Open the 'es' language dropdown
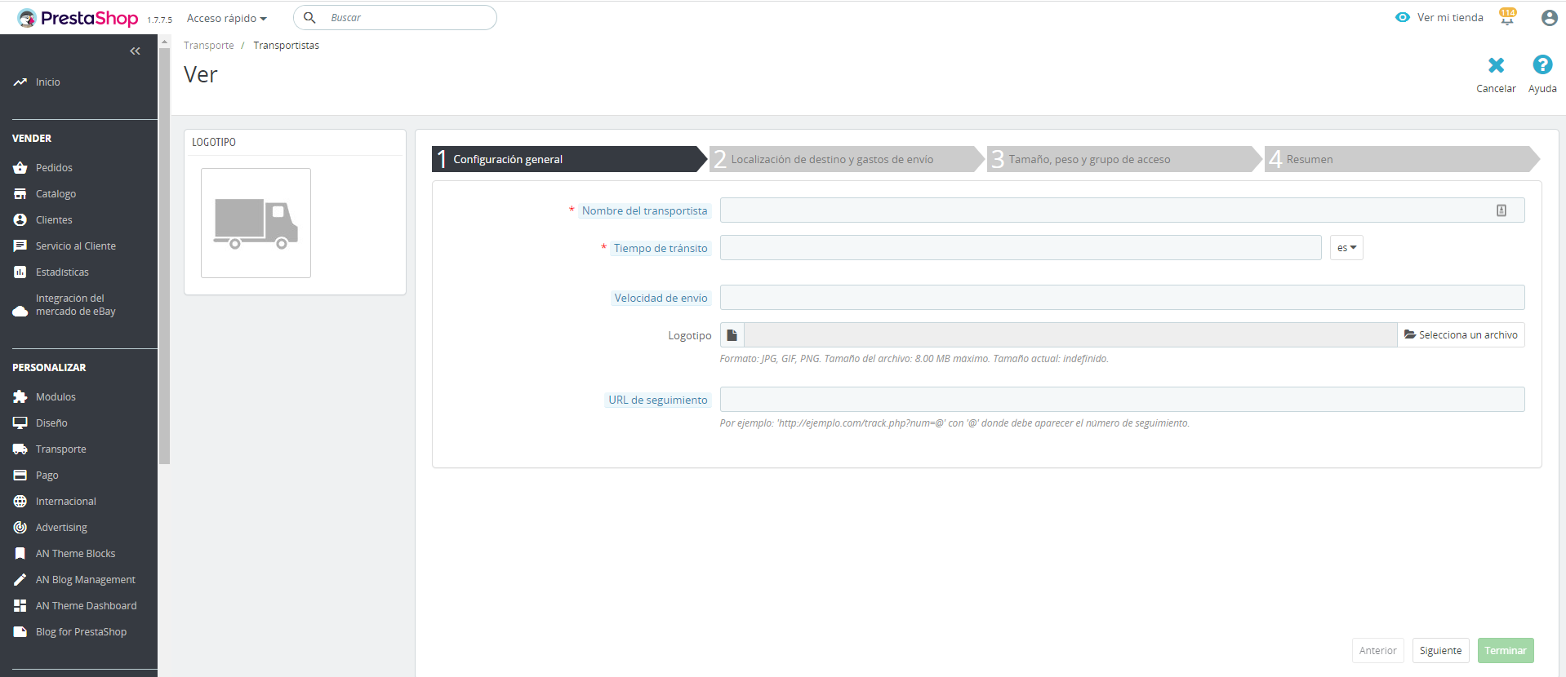Image resolution: width=1566 pixels, height=677 pixels. coord(1346,248)
